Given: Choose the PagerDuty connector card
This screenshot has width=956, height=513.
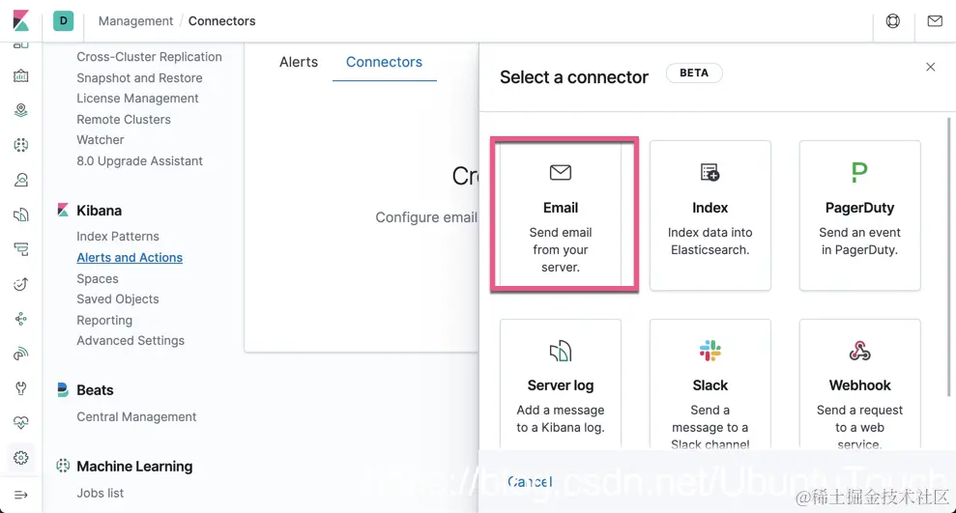Looking at the screenshot, I should (859, 215).
